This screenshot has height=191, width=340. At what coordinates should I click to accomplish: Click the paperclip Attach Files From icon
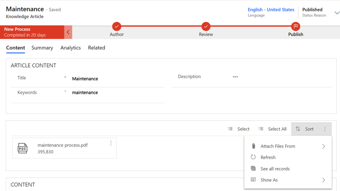253,146
